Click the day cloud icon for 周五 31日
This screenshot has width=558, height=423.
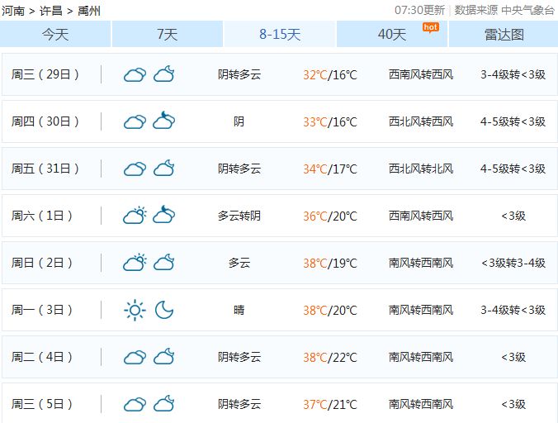click(135, 169)
